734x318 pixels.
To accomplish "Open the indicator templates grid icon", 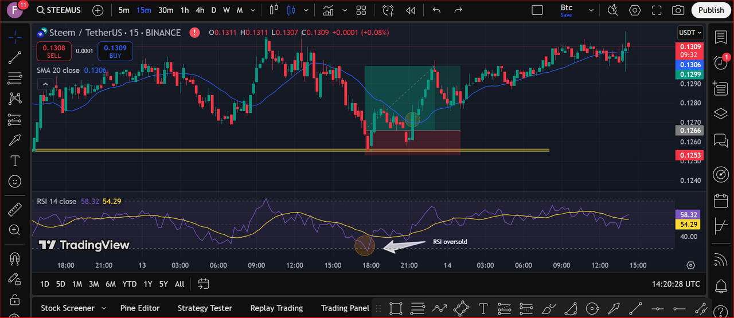I will coord(361,10).
